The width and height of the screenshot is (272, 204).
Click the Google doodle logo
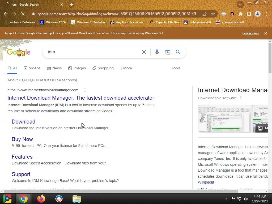(x=19, y=52)
